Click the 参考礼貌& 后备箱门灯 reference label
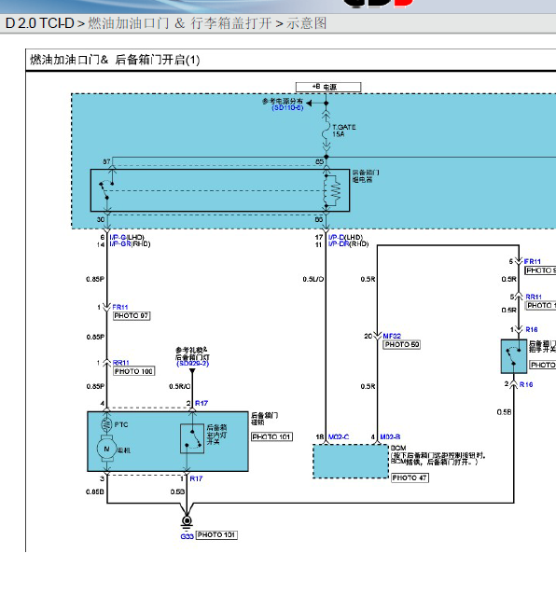 (x=192, y=353)
